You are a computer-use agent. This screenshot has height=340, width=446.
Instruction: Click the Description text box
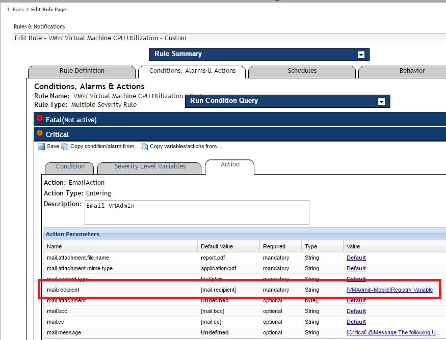tap(197, 212)
